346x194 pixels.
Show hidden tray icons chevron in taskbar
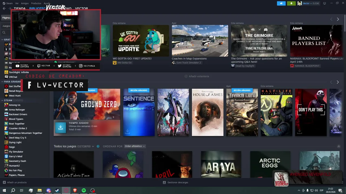[299, 190]
